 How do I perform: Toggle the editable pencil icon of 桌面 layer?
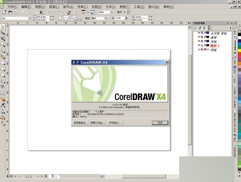[x=205, y=37]
